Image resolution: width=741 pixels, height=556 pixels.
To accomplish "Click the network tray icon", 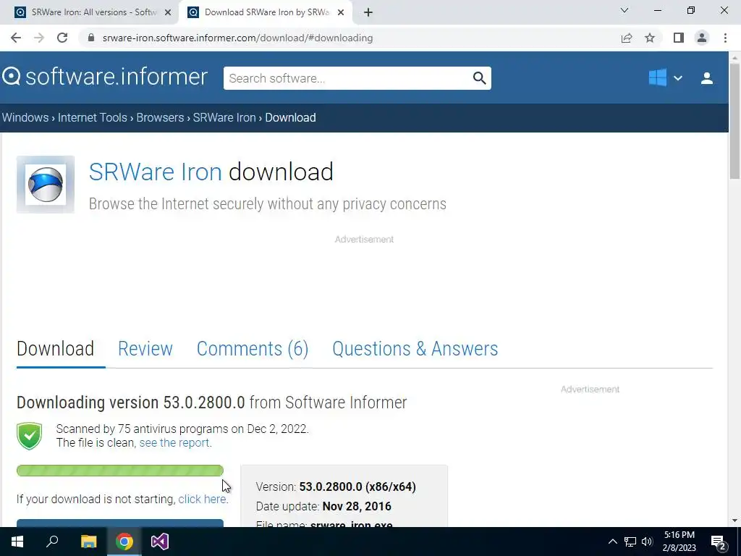I will [x=630, y=542].
